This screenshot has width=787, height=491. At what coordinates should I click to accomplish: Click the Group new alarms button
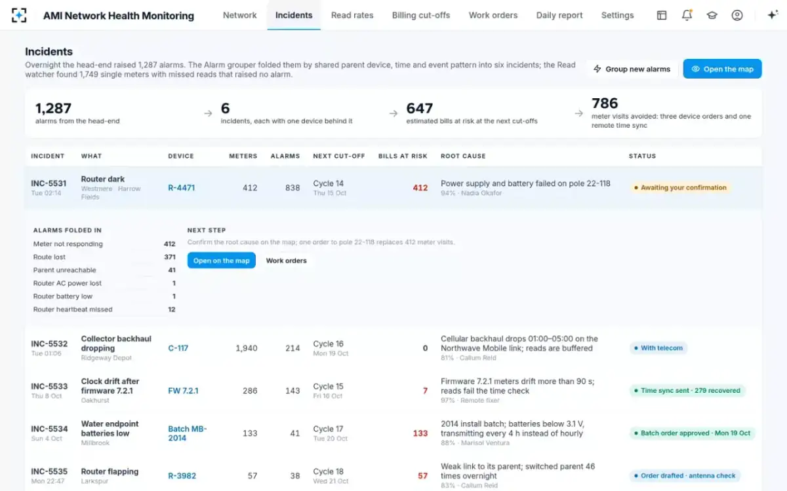(632, 69)
